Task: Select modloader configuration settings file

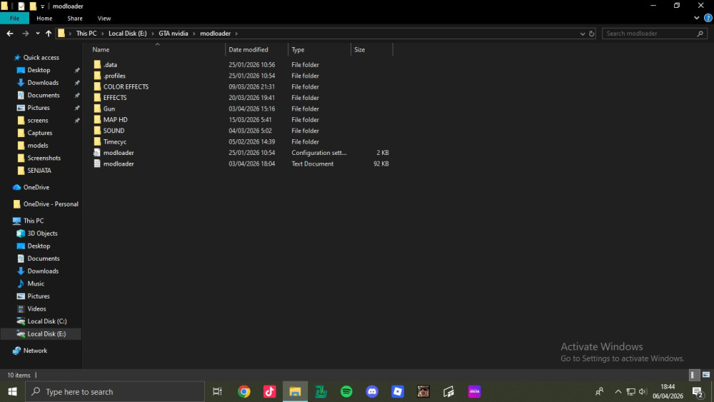Action: (x=119, y=153)
